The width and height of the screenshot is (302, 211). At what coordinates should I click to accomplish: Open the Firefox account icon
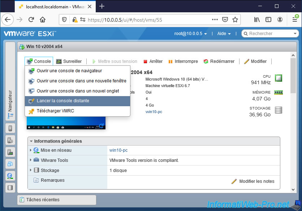tap(280, 20)
